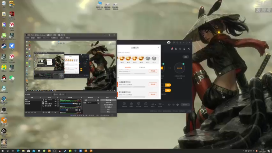Screen dimensions: 272x153
Task: Open settings gear in streaming app bottom bar
Action: (x=177, y=105)
